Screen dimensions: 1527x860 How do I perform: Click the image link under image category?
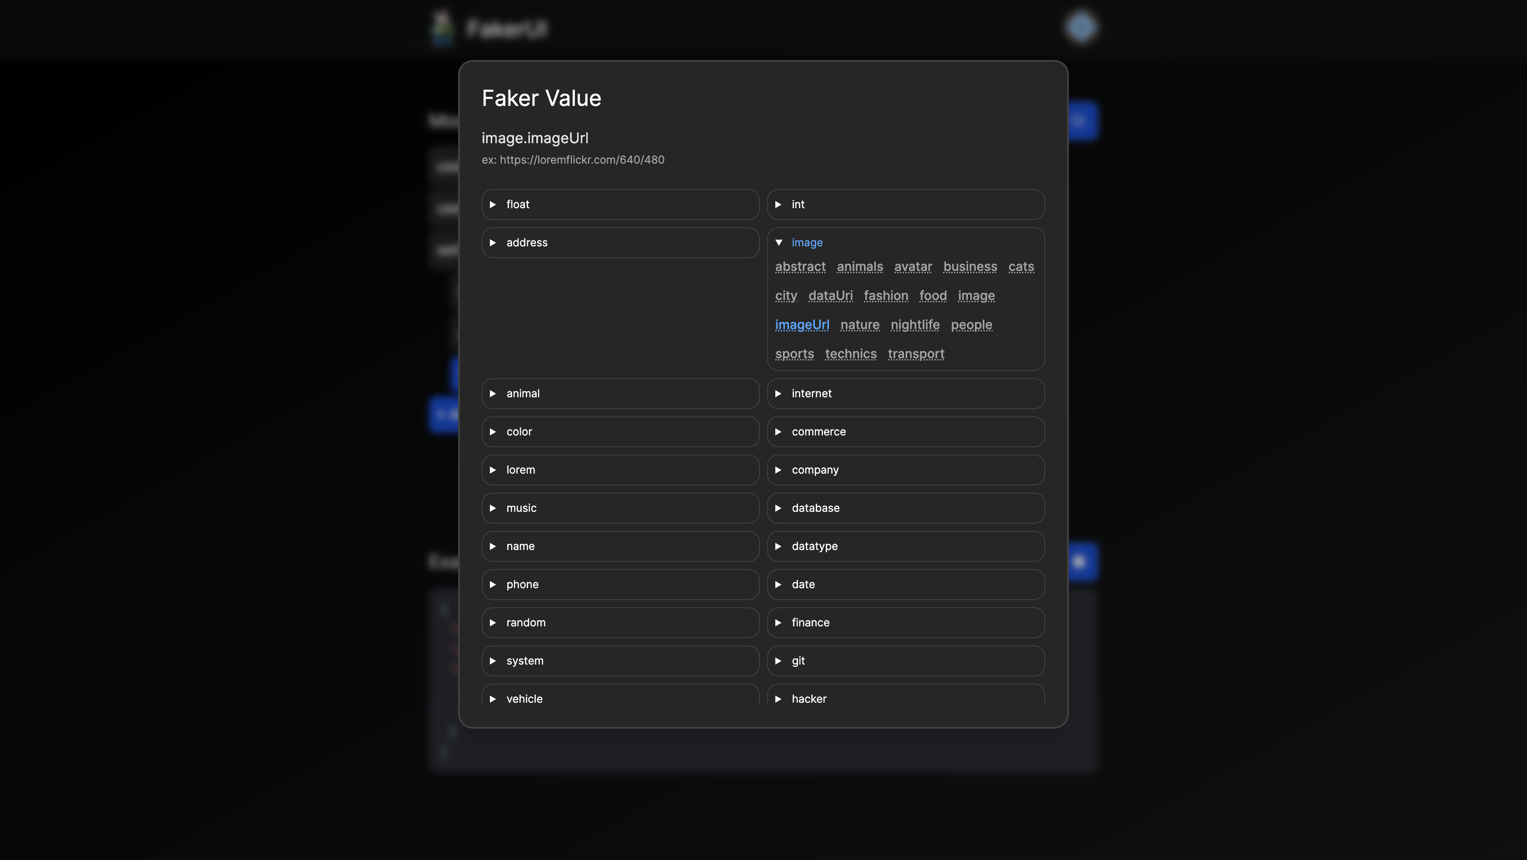tap(976, 296)
